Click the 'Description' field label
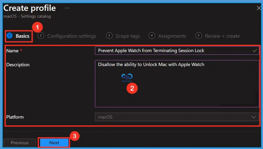 pos(18,65)
